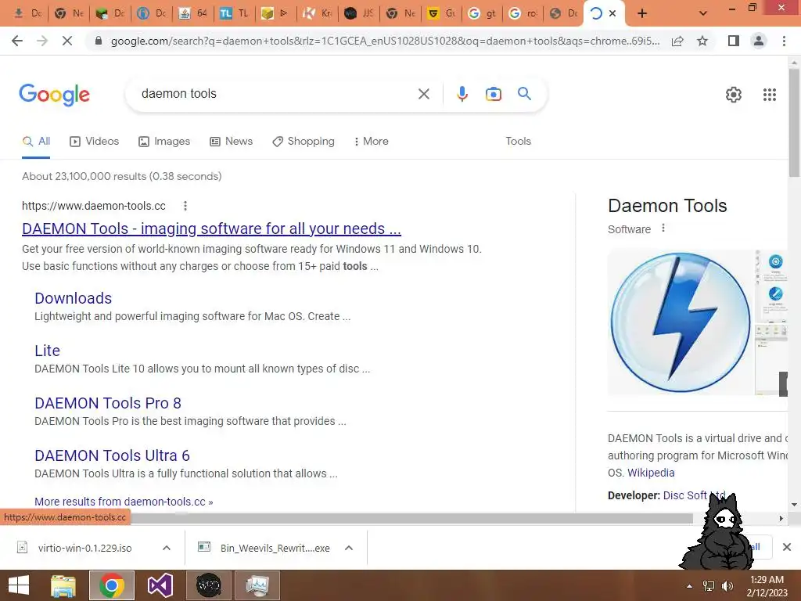Image resolution: width=801 pixels, height=601 pixels.
Task: Show more results from daemon-tools.cc
Action: click(x=124, y=502)
